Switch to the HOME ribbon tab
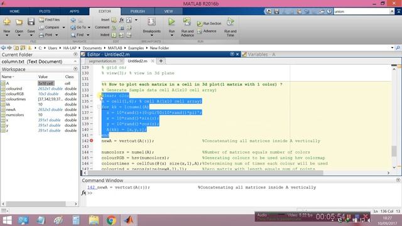 (x=14, y=11)
